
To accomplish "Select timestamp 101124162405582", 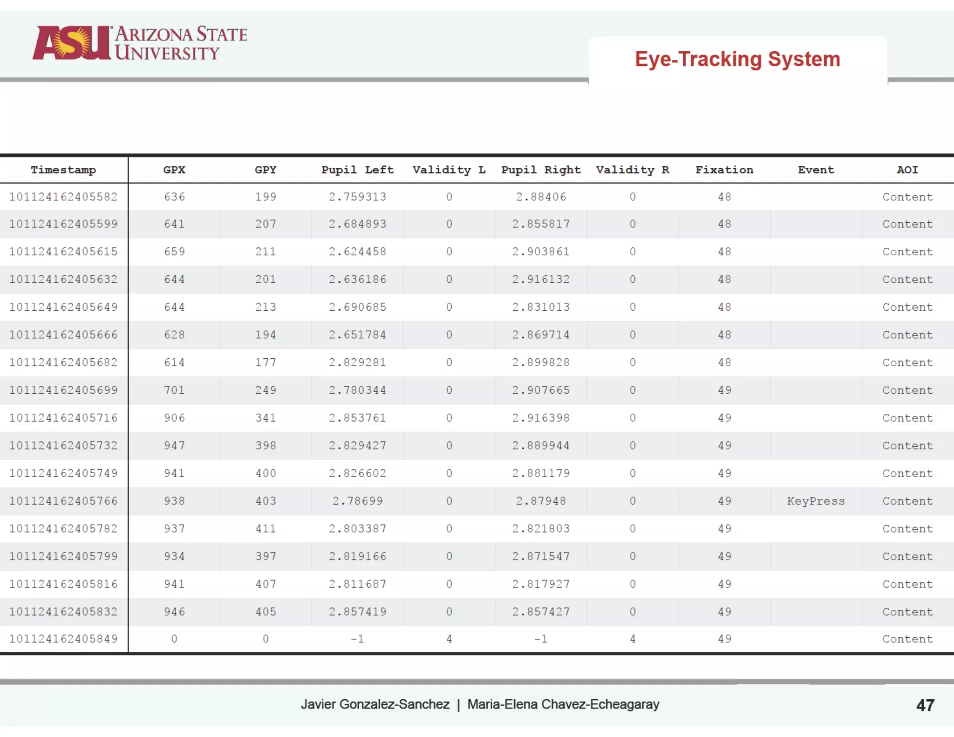I will (x=63, y=197).
